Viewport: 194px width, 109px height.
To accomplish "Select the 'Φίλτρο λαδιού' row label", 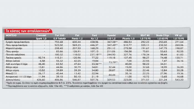I will [13, 61].
